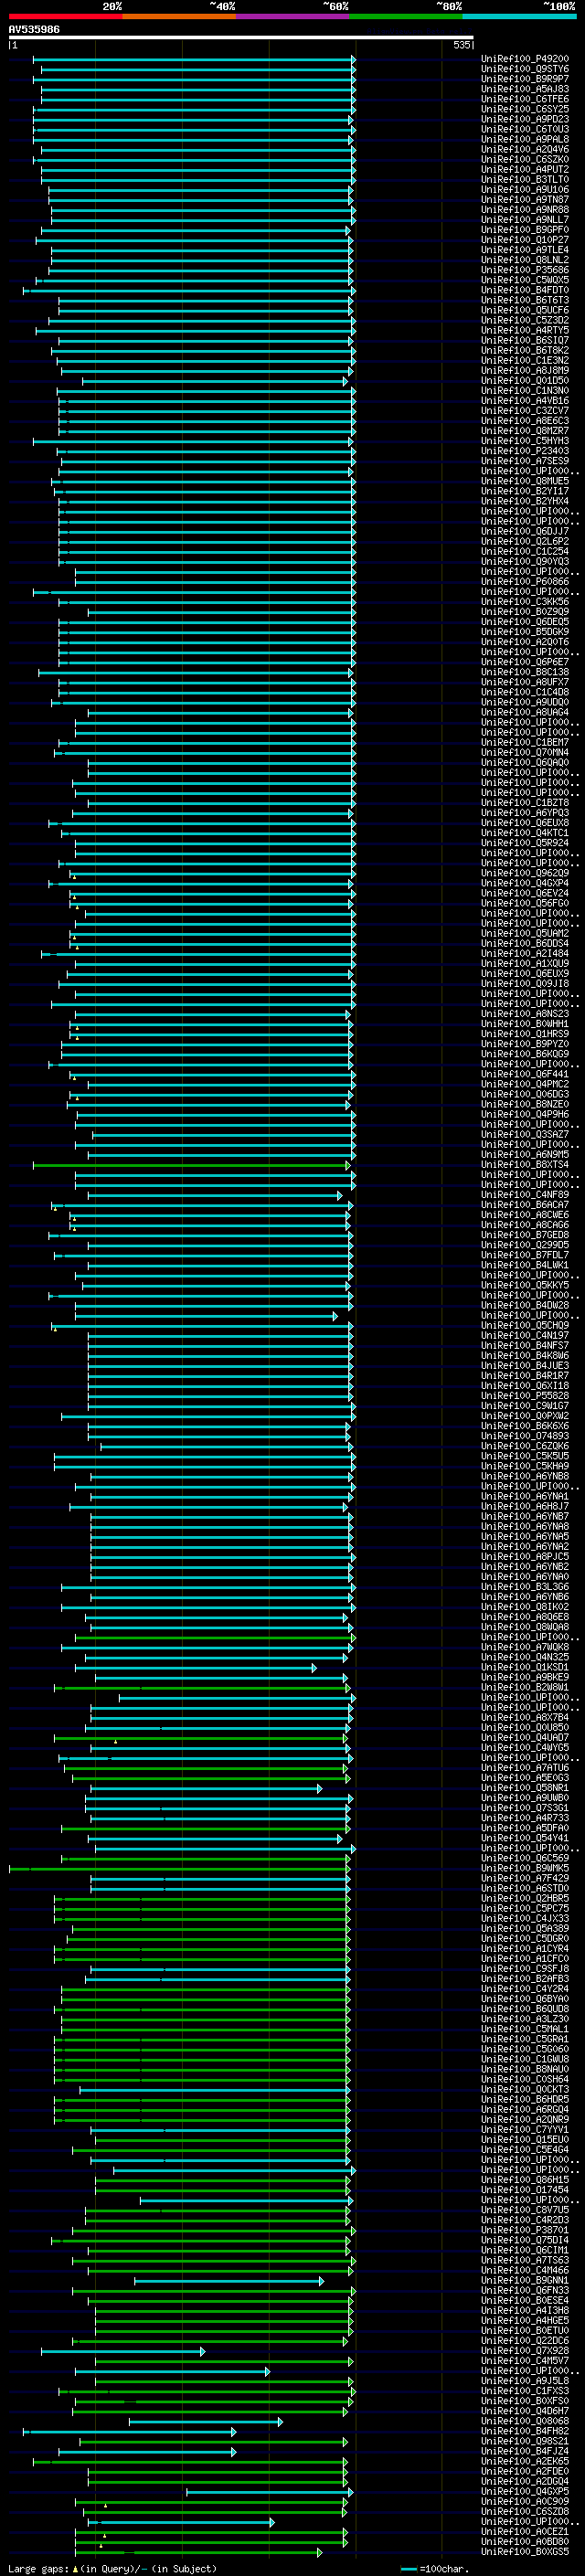Screen dimensions: 585x2576
Task: Select hit UniRef100_A4VB16
Action: [524, 401]
